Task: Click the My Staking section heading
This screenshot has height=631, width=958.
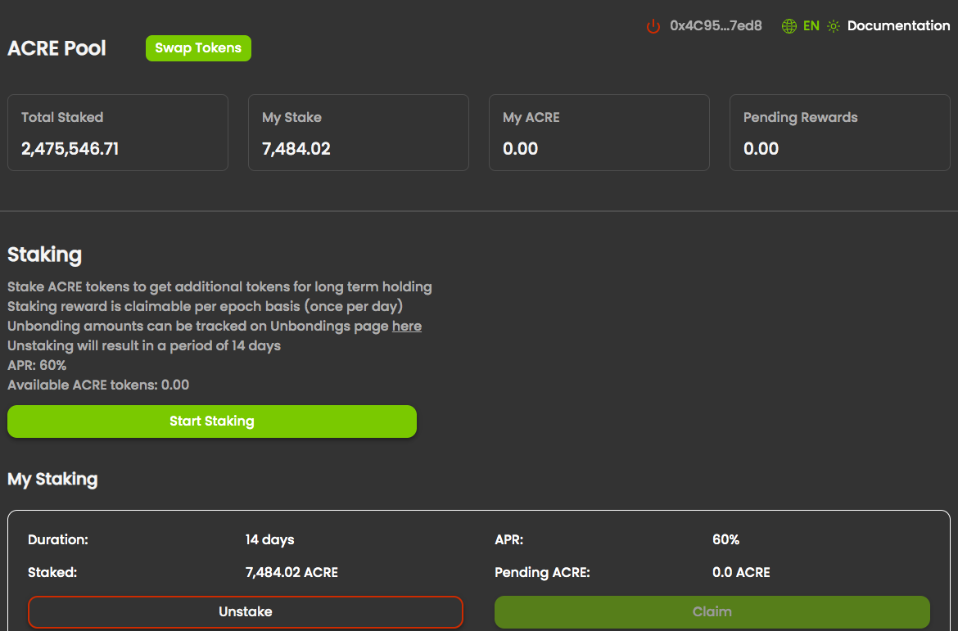Action: coord(52,479)
